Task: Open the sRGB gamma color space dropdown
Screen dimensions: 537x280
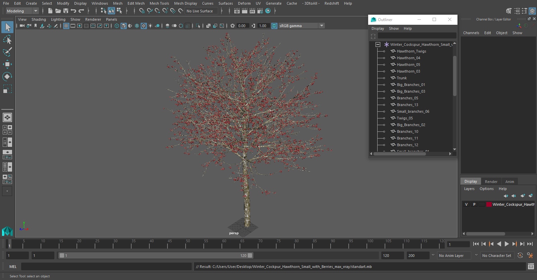Action: coord(322,26)
